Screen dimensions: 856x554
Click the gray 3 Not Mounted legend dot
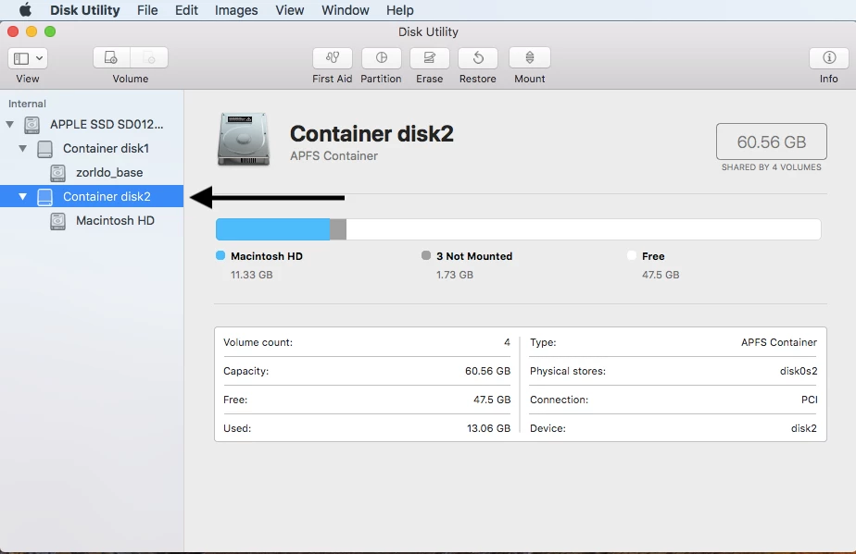click(426, 255)
